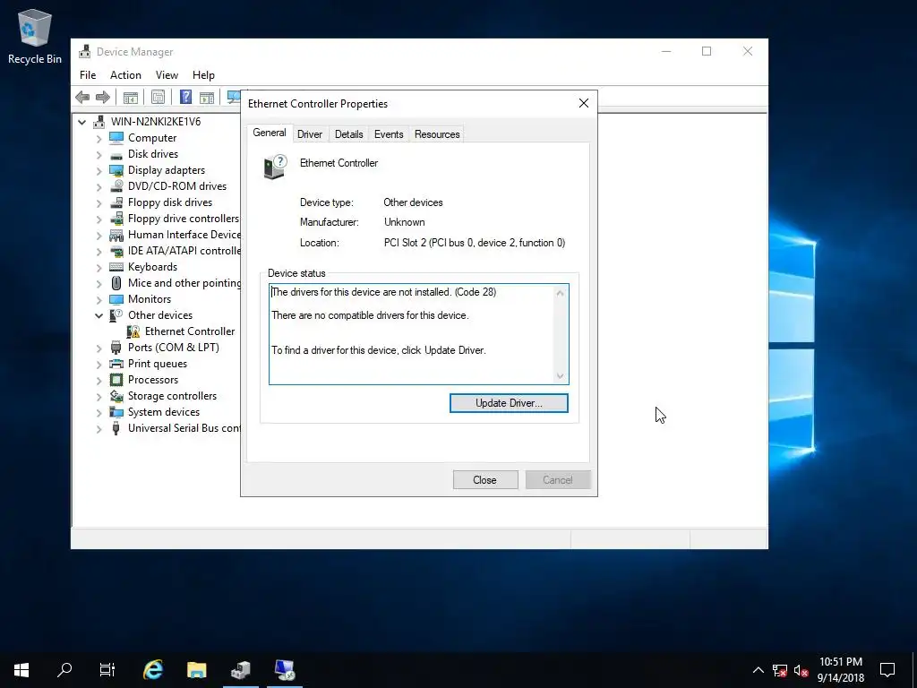Click the network status tray icon
Screen dimensions: 917x688
[x=780, y=670]
